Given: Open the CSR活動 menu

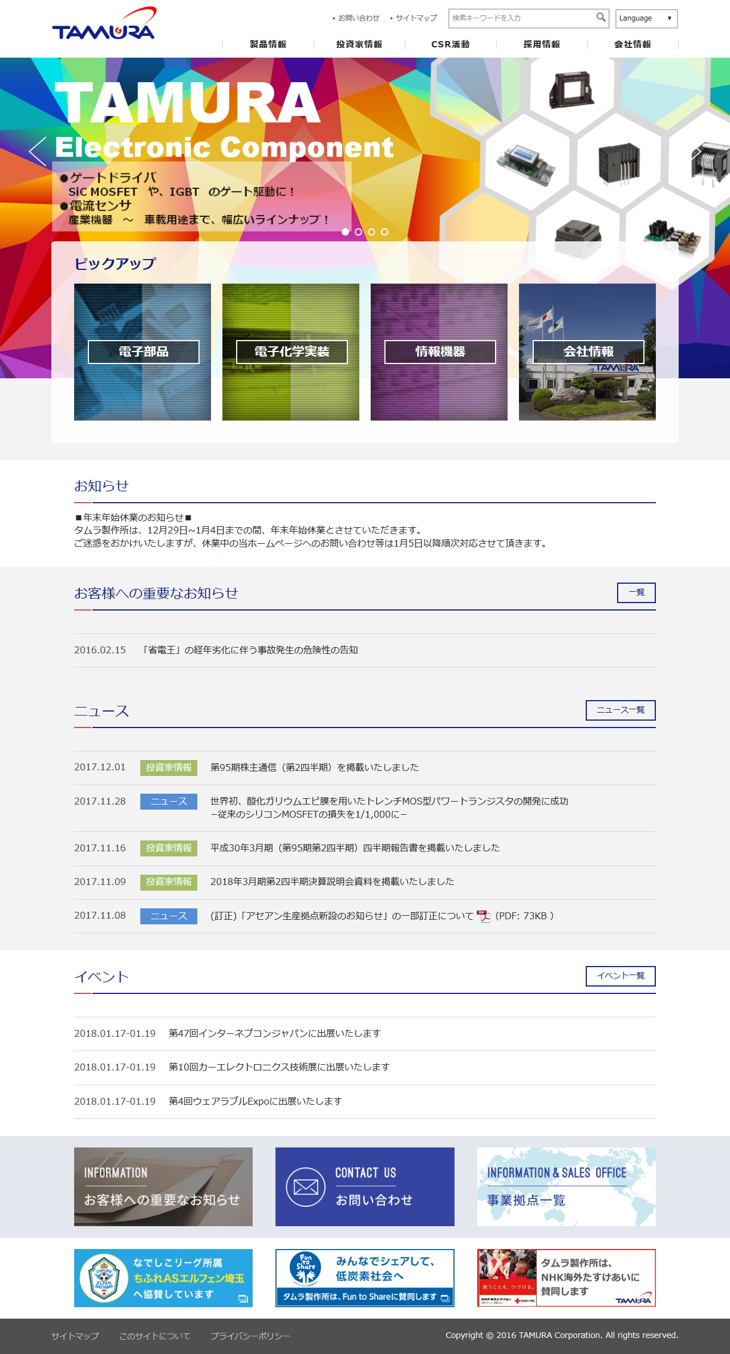Looking at the screenshot, I should tap(451, 44).
